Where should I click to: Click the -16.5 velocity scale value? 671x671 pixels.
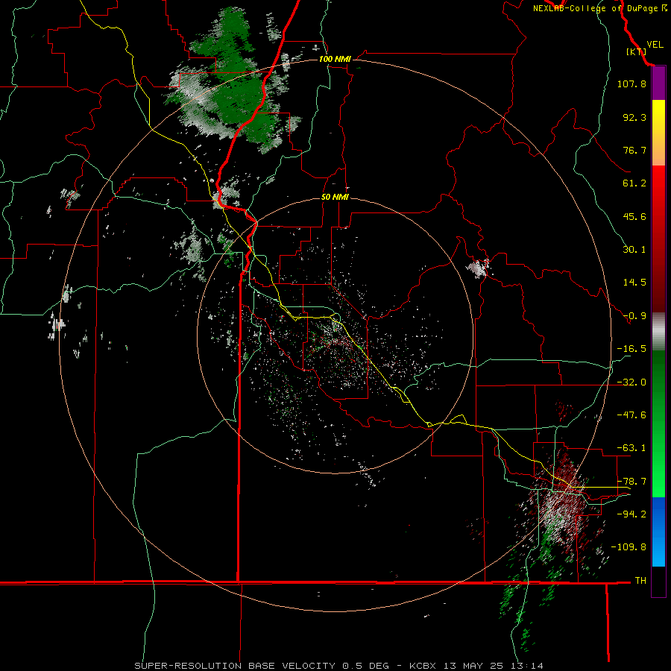(631, 349)
